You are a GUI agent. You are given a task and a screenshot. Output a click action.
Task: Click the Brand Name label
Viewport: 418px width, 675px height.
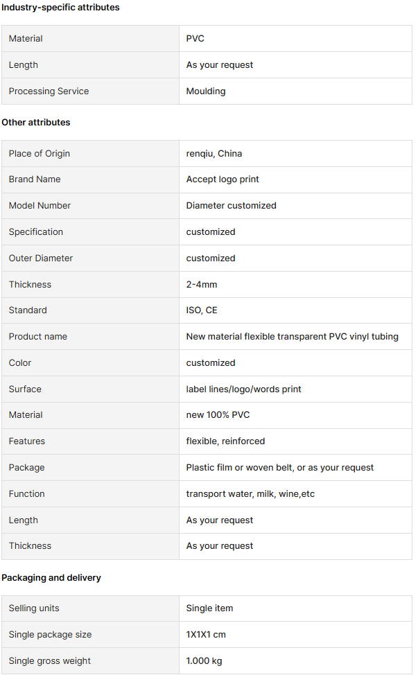point(35,179)
